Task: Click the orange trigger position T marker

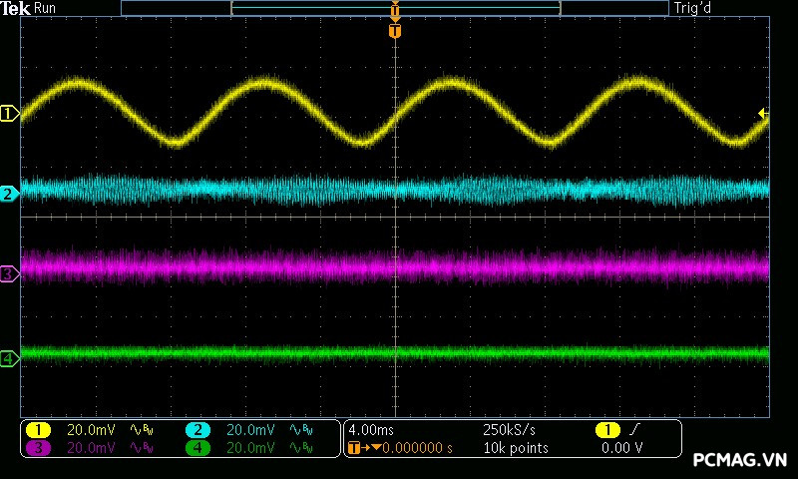Action: coord(395,31)
